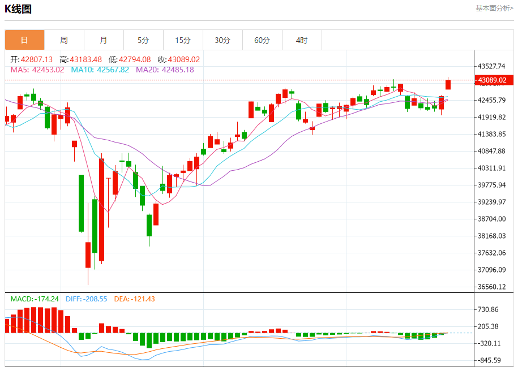Click the K线图 heading

point(18,9)
